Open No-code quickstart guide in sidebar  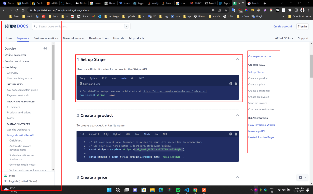22,90
